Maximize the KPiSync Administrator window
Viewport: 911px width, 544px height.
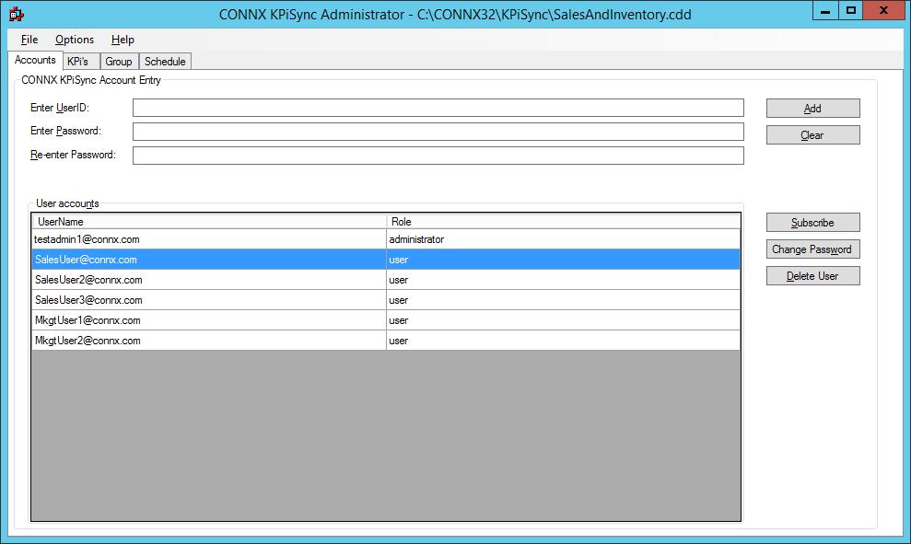pos(850,10)
